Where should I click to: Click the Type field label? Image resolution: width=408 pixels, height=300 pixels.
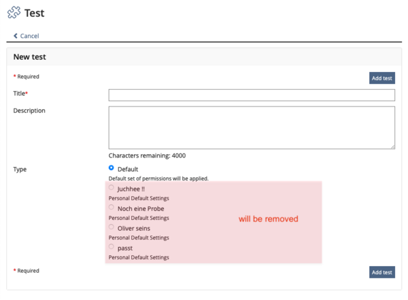pos(20,169)
